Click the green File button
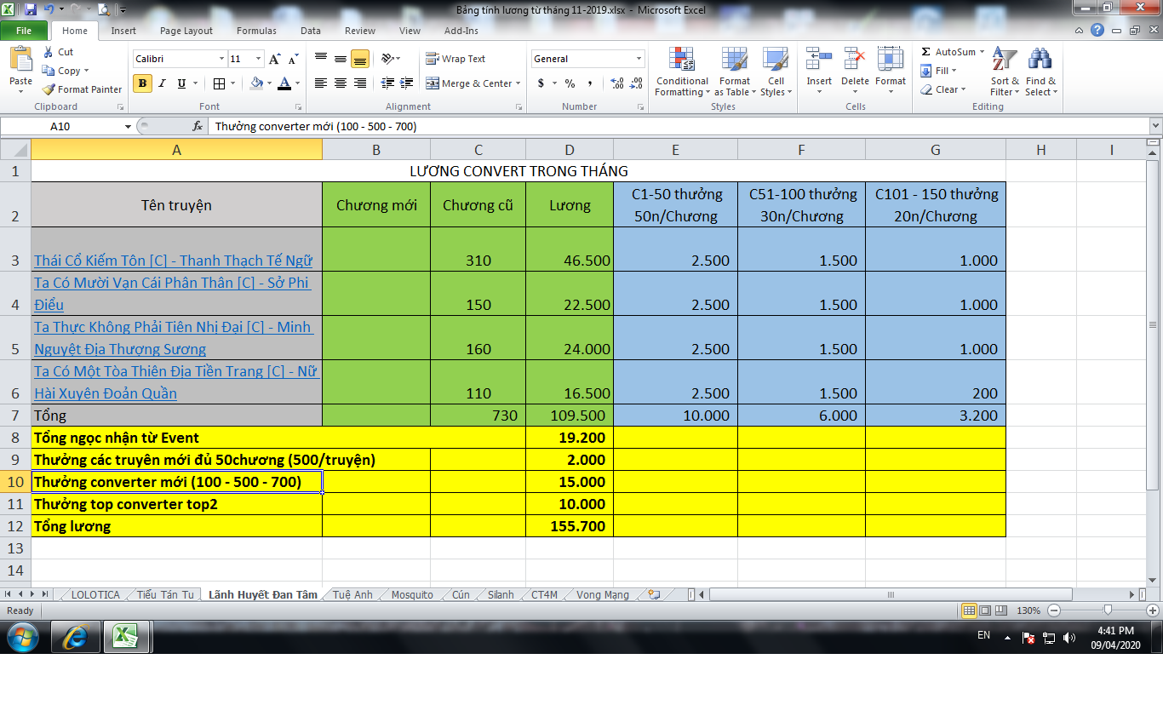1163x705 pixels. coord(24,31)
